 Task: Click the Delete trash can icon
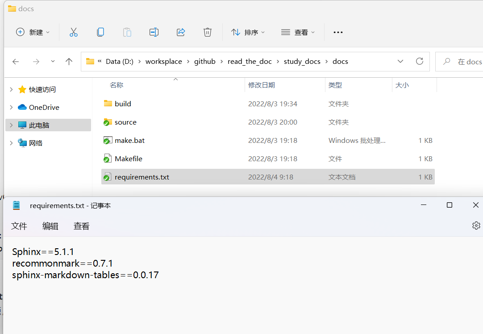[208, 32]
